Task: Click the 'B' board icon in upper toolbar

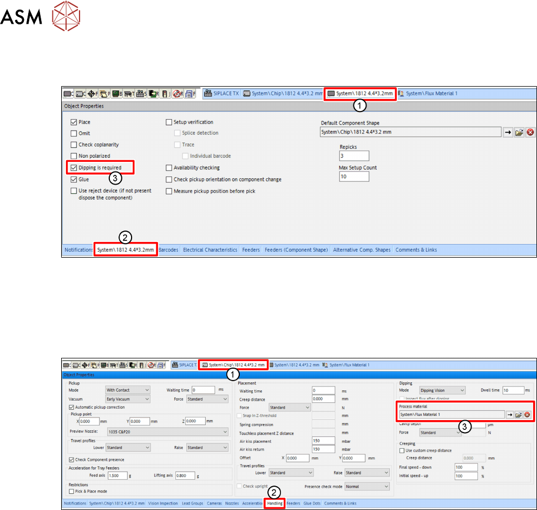Action: click(x=117, y=94)
